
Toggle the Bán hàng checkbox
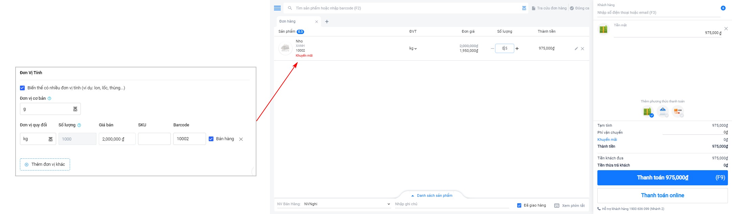coord(211,139)
